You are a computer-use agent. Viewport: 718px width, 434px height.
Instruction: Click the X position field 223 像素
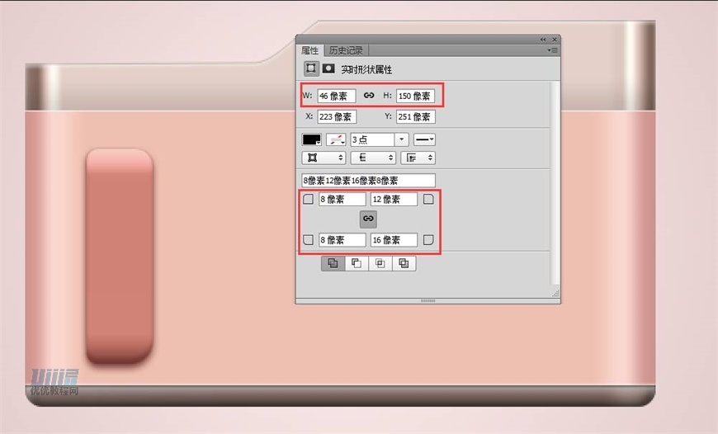(337, 116)
